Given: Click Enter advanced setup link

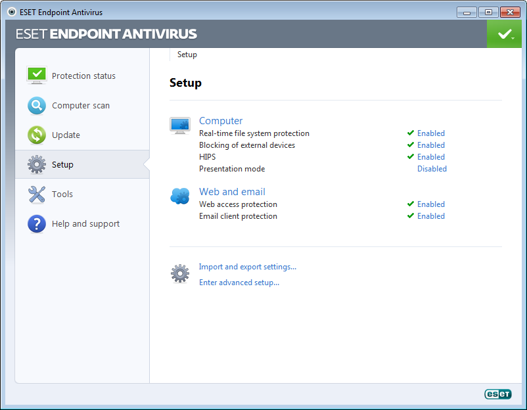Looking at the screenshot, I should pos(239,283).
